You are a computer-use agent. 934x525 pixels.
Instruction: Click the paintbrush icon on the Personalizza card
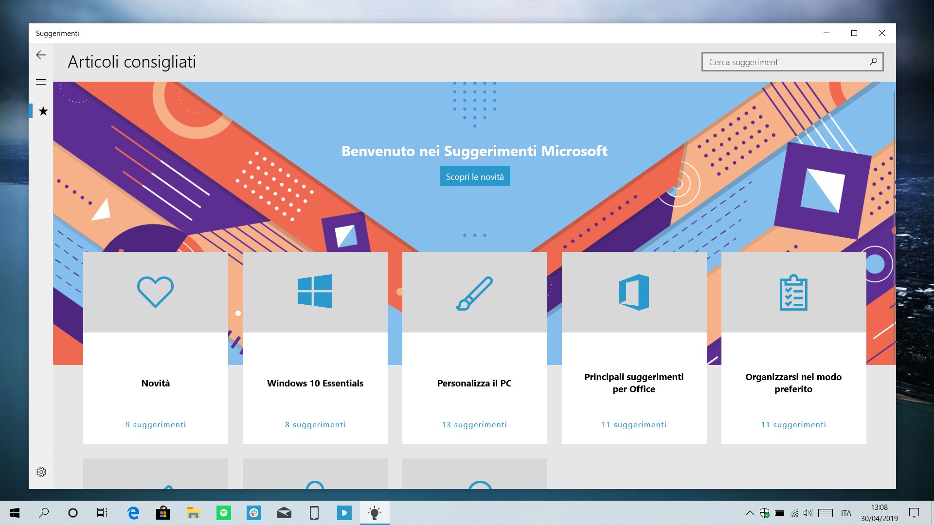tap(474, 293)
